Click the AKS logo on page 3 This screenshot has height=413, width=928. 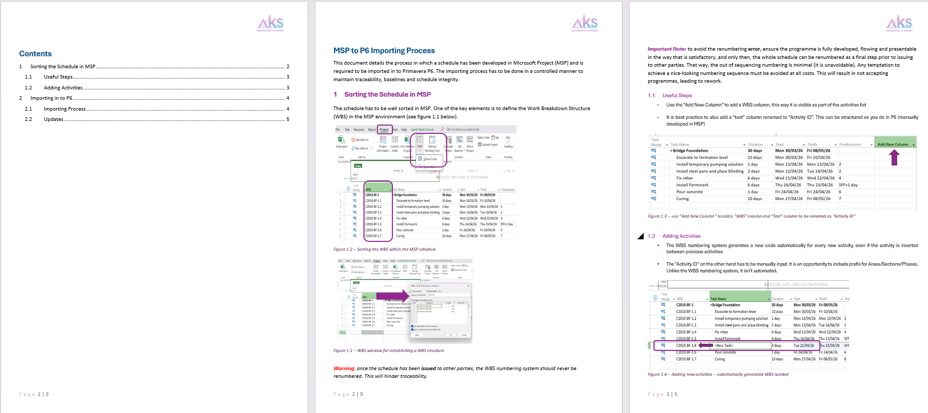tap(899, 24)
